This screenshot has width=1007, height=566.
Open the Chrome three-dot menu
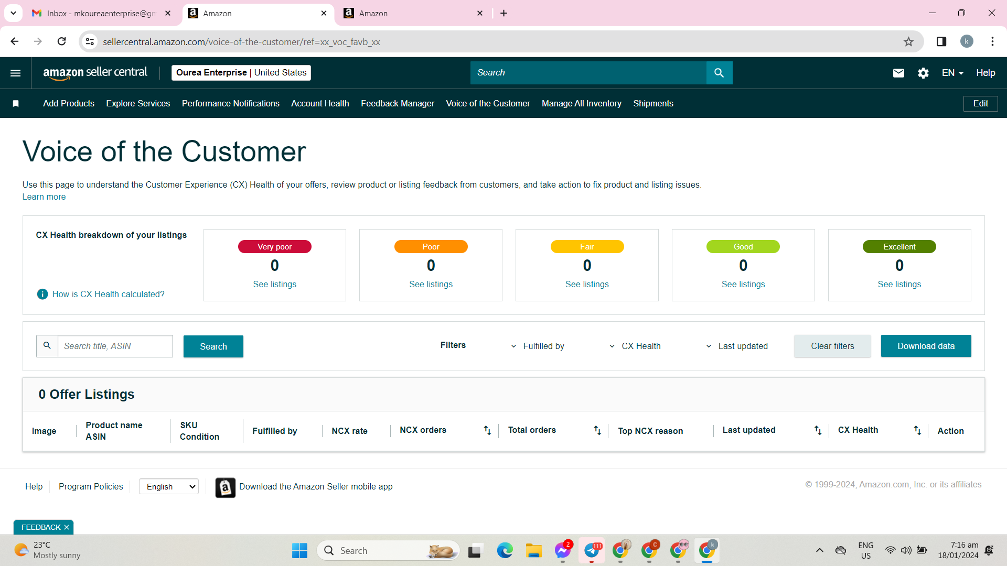tap(992, 41)
